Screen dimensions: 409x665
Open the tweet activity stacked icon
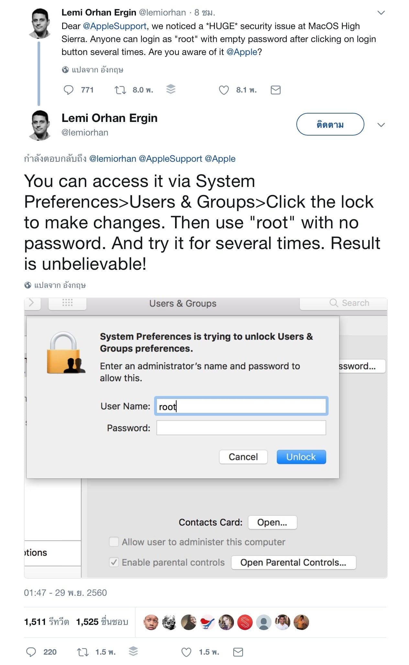click(171, 90)
